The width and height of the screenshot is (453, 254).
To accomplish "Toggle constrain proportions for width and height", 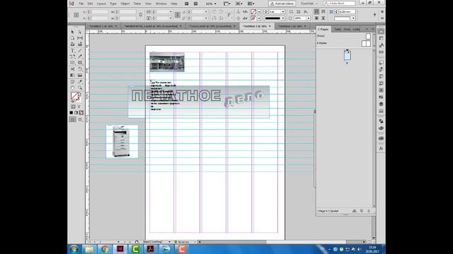I will [140, 15].
